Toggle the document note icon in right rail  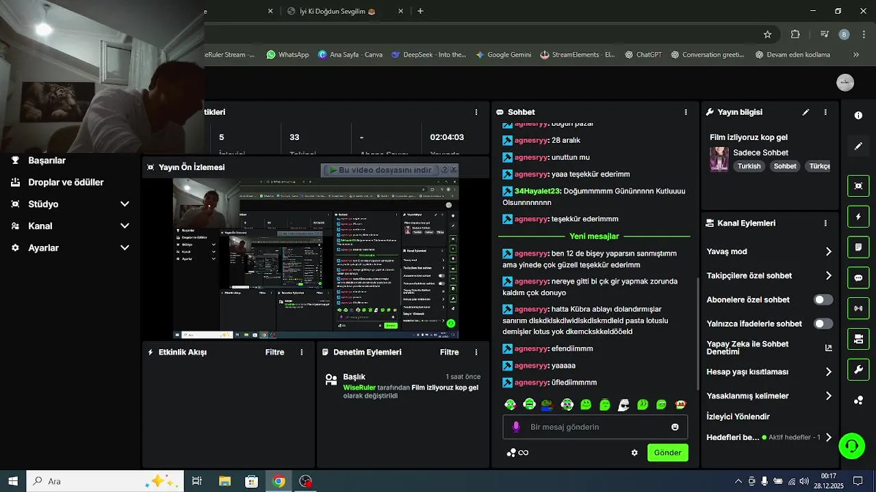click(x=858, y=247)
